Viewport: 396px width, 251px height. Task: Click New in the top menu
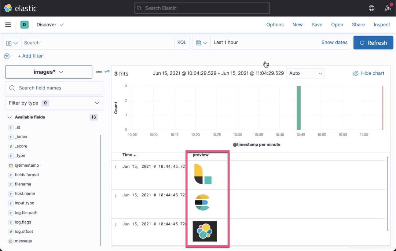click(x=297, y=25)
